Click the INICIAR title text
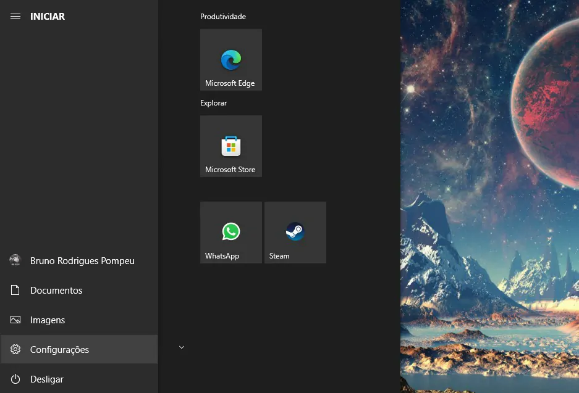 click(48, 16)
